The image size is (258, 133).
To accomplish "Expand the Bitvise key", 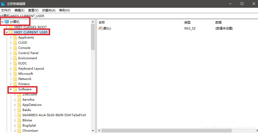I will coord(15,120).
